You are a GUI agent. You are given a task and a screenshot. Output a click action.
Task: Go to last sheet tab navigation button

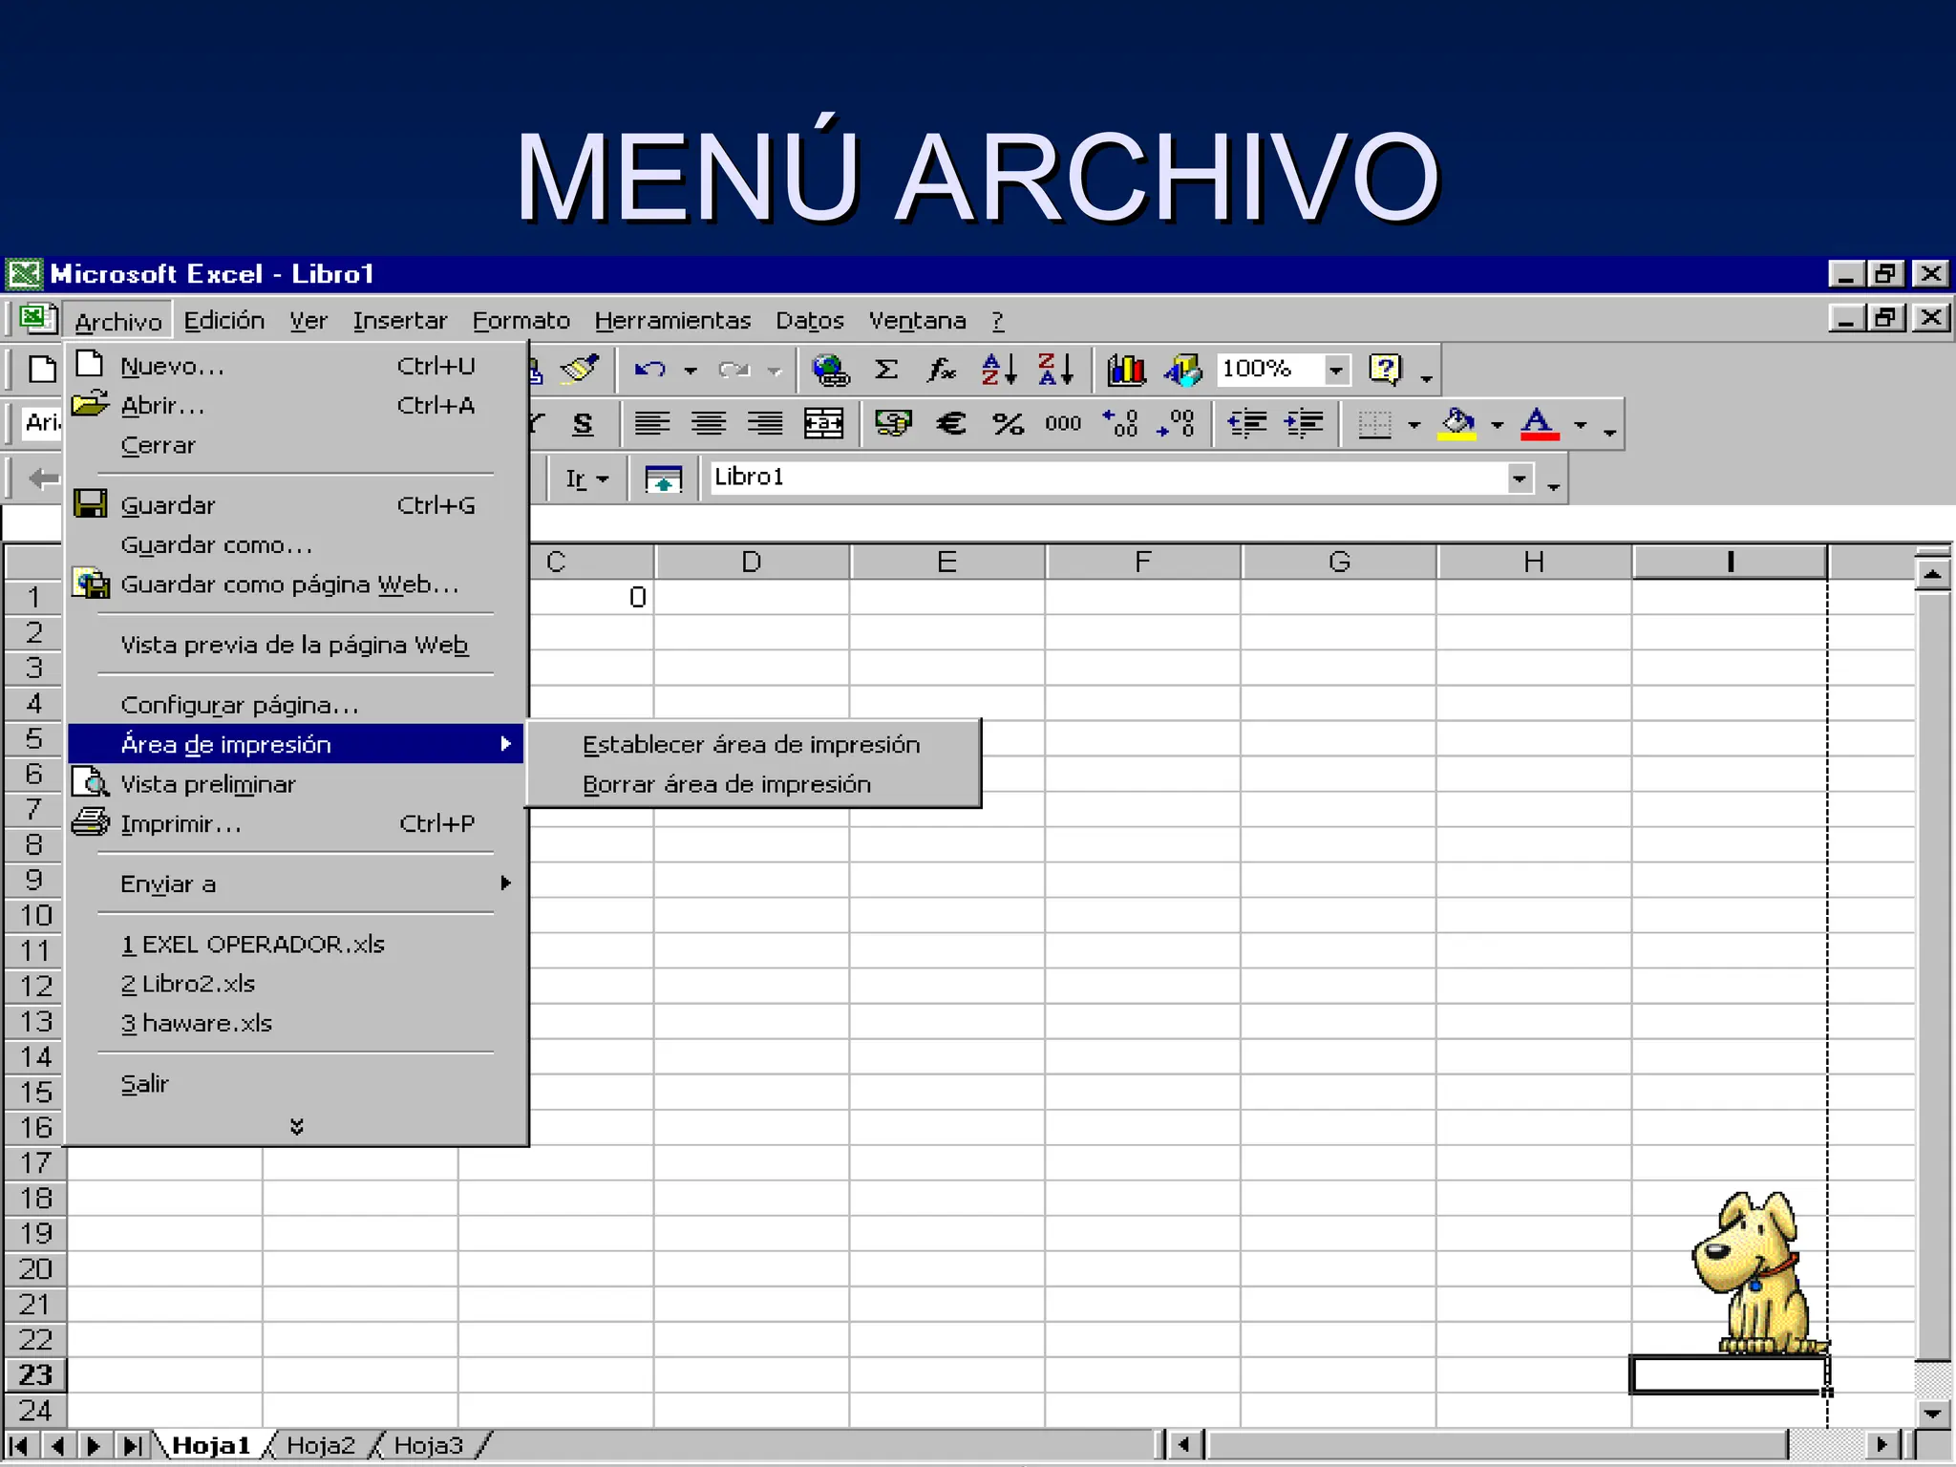pos(133,1445)
